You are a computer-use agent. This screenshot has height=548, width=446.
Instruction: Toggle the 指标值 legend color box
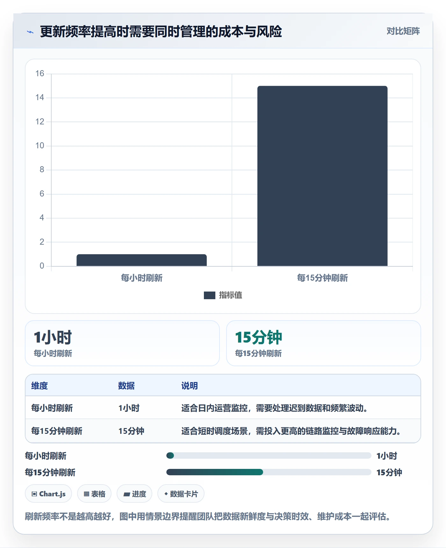point(209,295)
